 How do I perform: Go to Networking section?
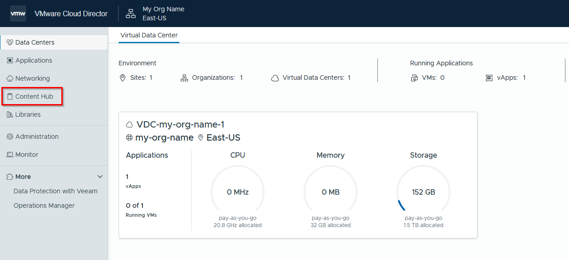click(54, 78)
